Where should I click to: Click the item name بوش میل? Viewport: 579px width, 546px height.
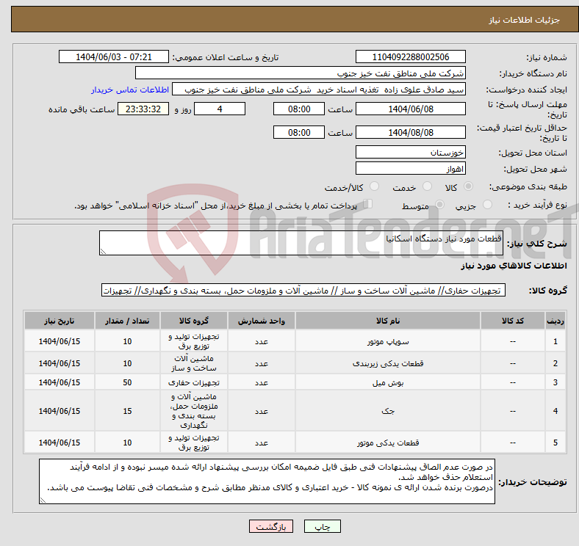click(388, 382)
